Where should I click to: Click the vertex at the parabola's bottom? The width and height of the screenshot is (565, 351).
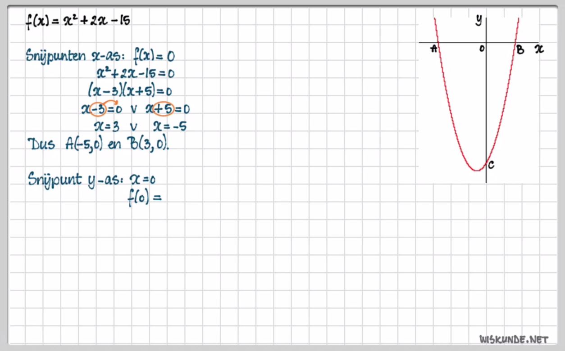tap(477, 170)
